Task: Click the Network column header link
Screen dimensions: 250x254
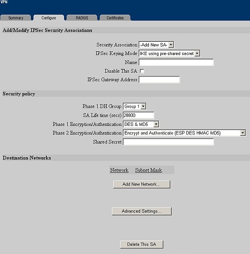Action: (119, 170)
